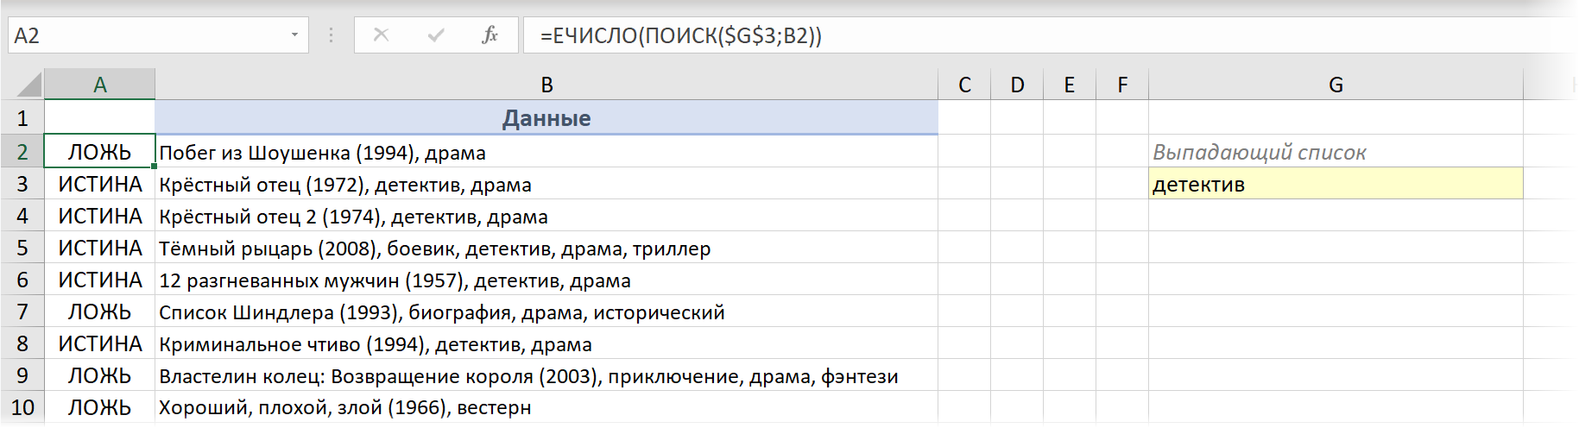Viewport: 1579px width, 428px height.
Task: Click the Данные header cell
Action: pos(546,118)
